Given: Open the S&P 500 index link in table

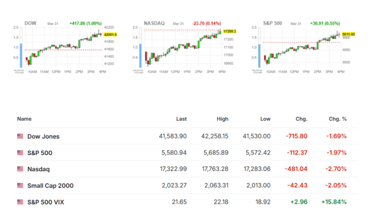Looking at the screenshot, I should [40, 153].
